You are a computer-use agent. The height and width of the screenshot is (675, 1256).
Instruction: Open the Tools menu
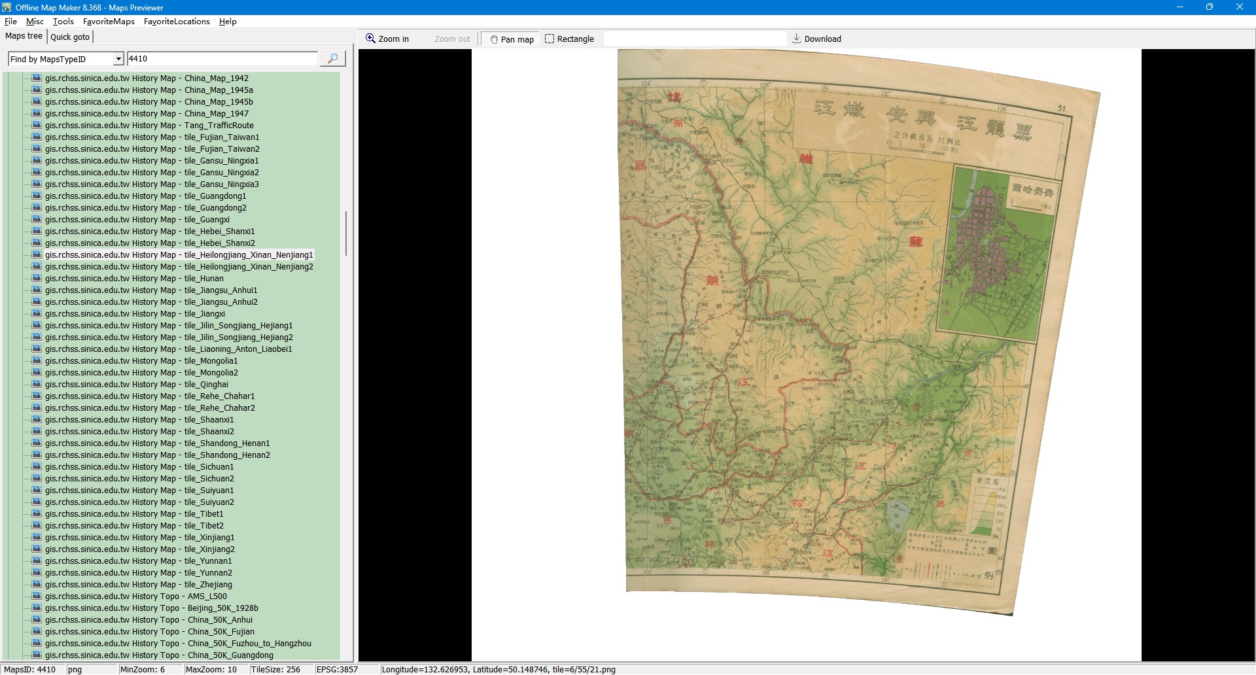[x=63, y=22]
